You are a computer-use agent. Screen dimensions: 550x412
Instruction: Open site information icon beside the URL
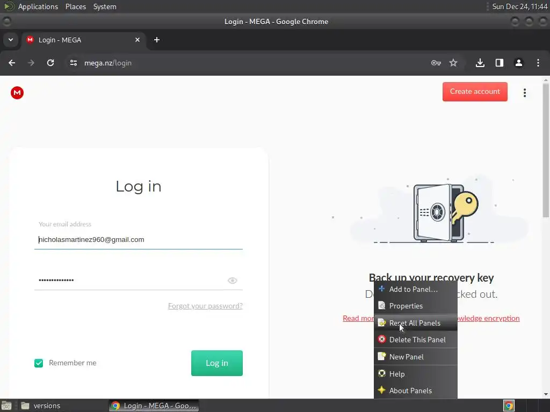[73, 63]
